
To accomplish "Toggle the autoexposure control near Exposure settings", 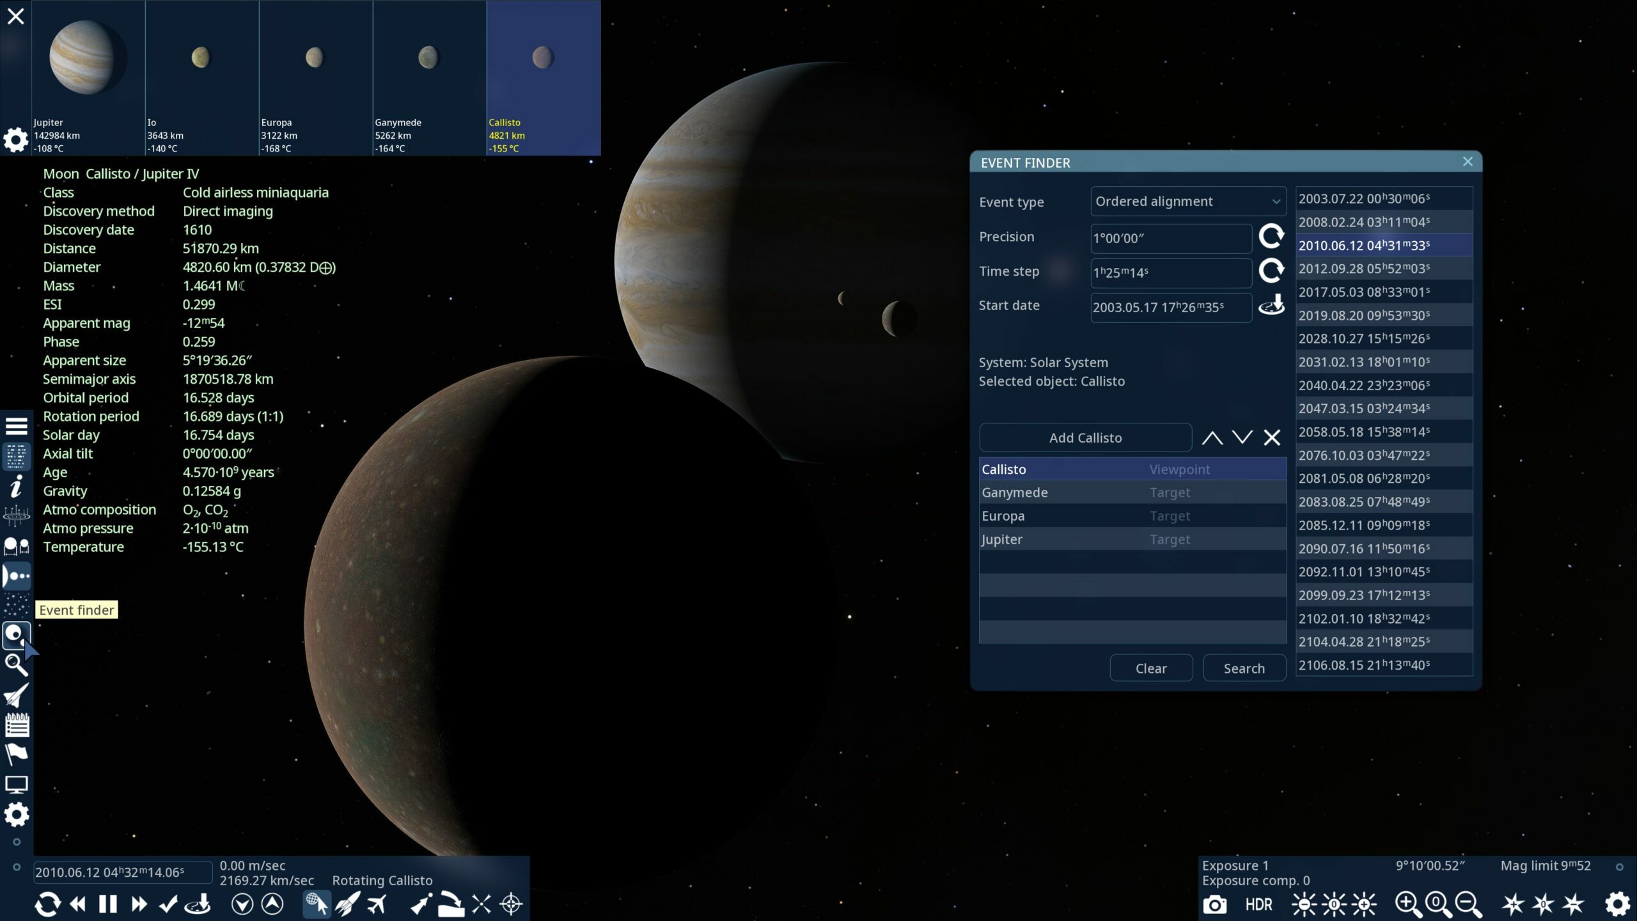I will pyautogui.click(x=1335, y=904).
